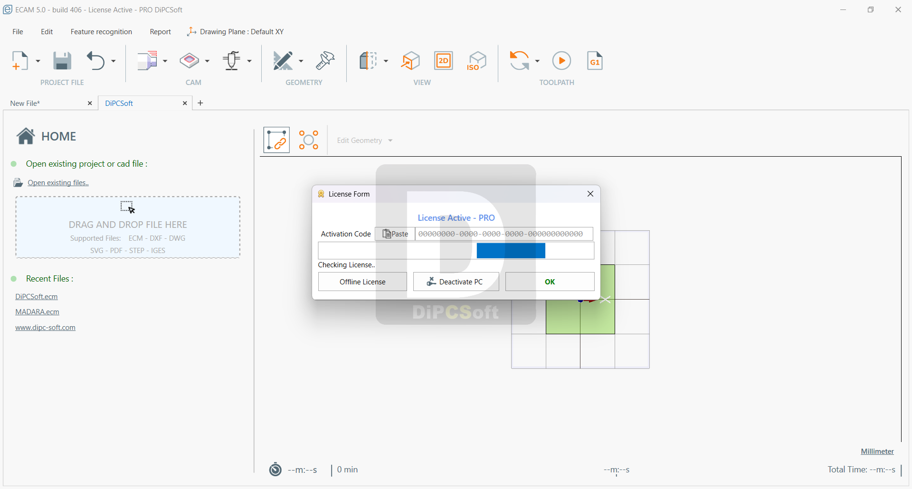Visit www.dipc-soft.com link
Image resolution: width=912 pixels, height=489 pixels.
(45, 328)
